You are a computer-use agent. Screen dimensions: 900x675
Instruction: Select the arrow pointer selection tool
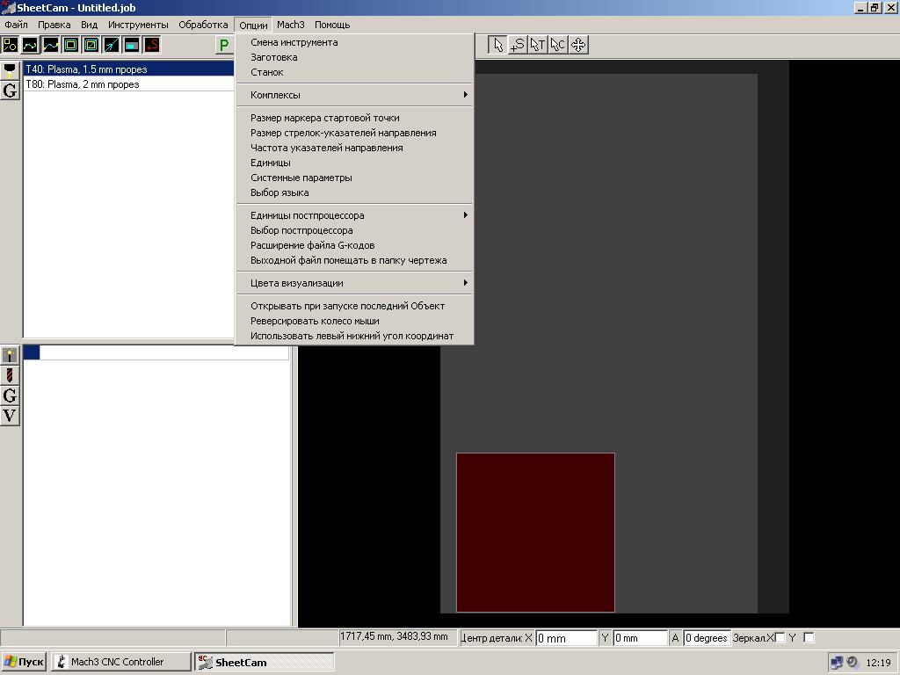497,45
